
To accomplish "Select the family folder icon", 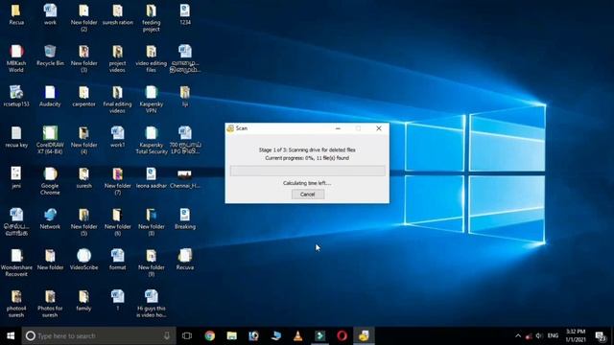I will click(83, 300).
